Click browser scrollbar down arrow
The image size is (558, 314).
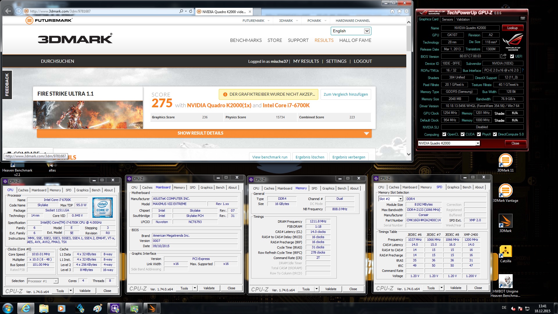tap(409, 154)
